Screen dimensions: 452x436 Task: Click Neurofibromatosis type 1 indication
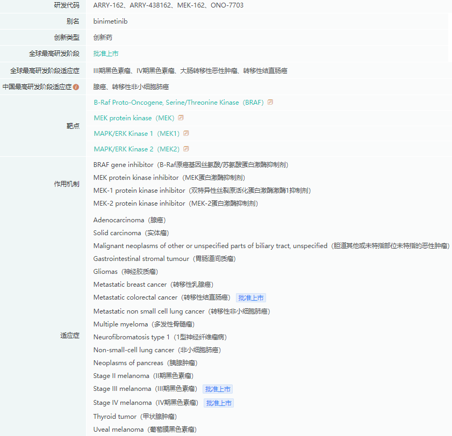tap(160, 337)
